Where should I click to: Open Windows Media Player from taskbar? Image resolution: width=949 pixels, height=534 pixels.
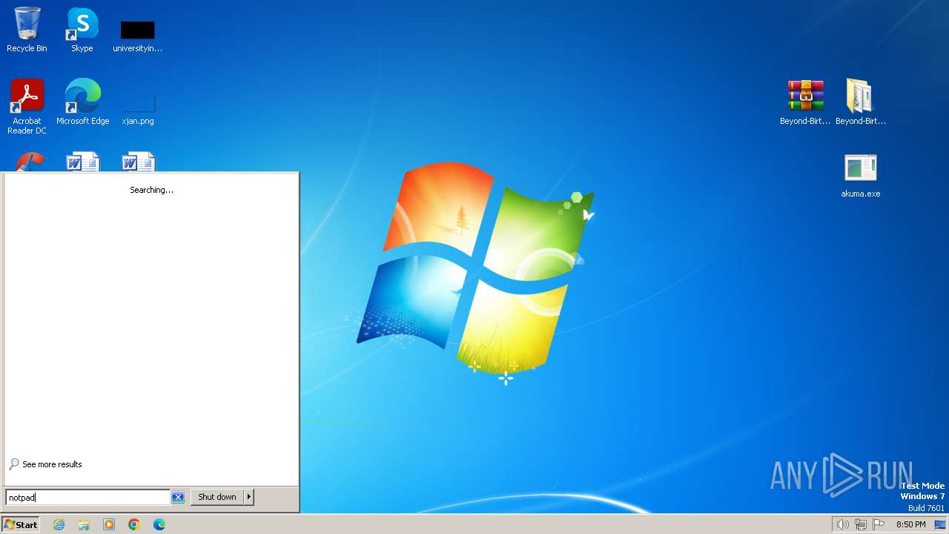click(109, 524)
